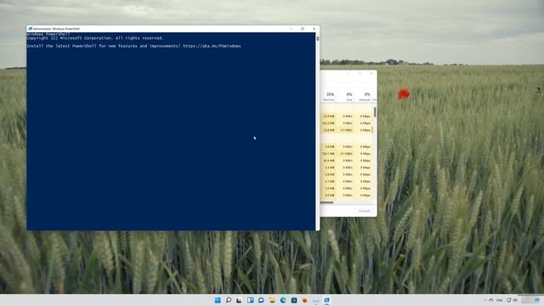Switch to Task Manager taskbar icon
The height and width of the screenshot is (306, 544).
315,300
